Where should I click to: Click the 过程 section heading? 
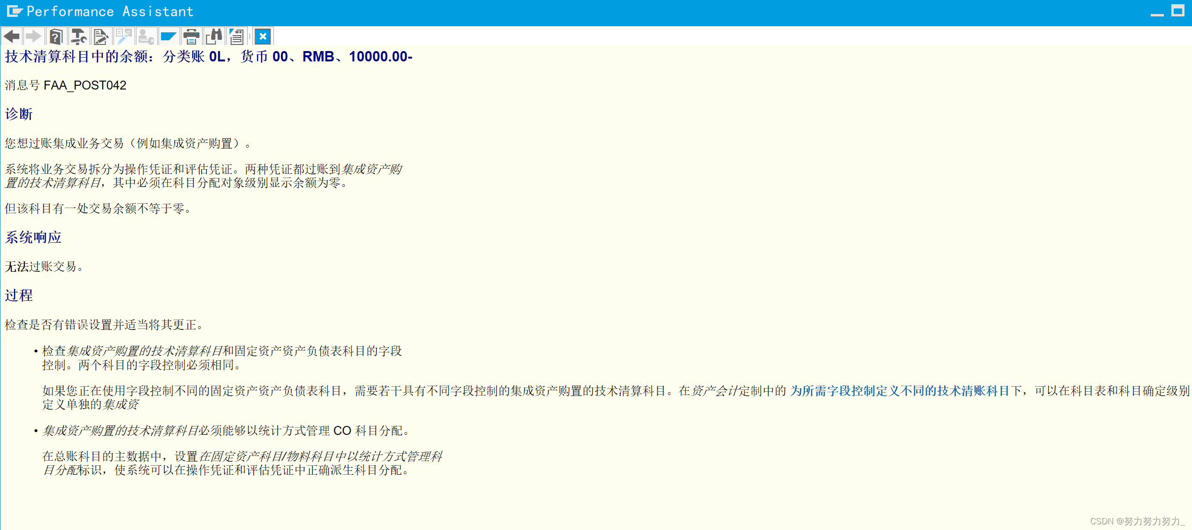pyautogui.click(x=19, y=296)
